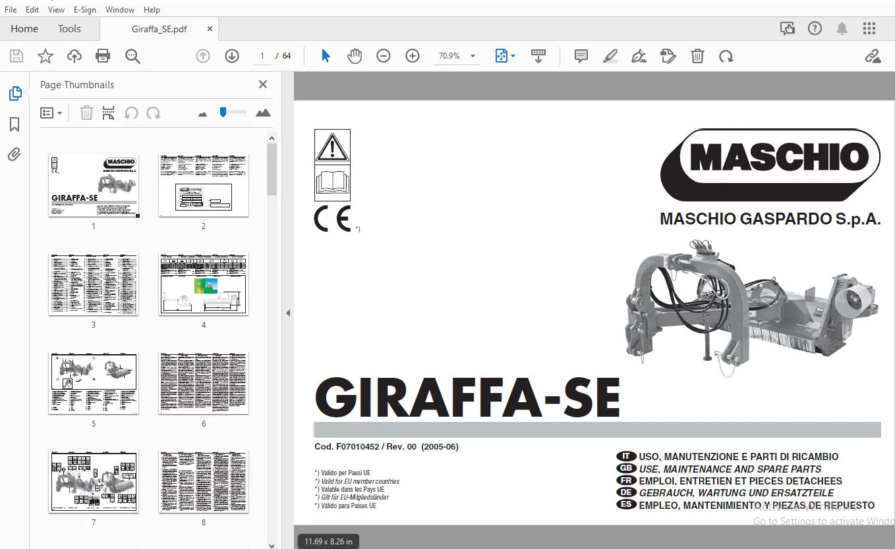Click the 11.69 x 8.26 in size label
This screenshot has width=895, height=549.
click(x=328, y=542)
